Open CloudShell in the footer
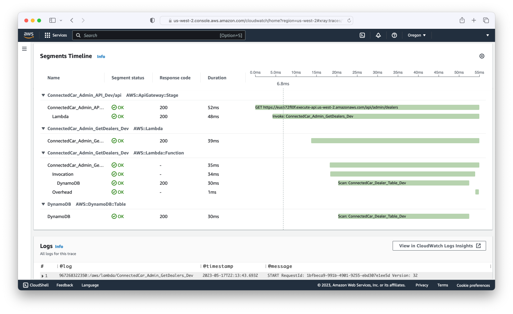The width and height of the screenshot is (513, 314). (36, 285)
